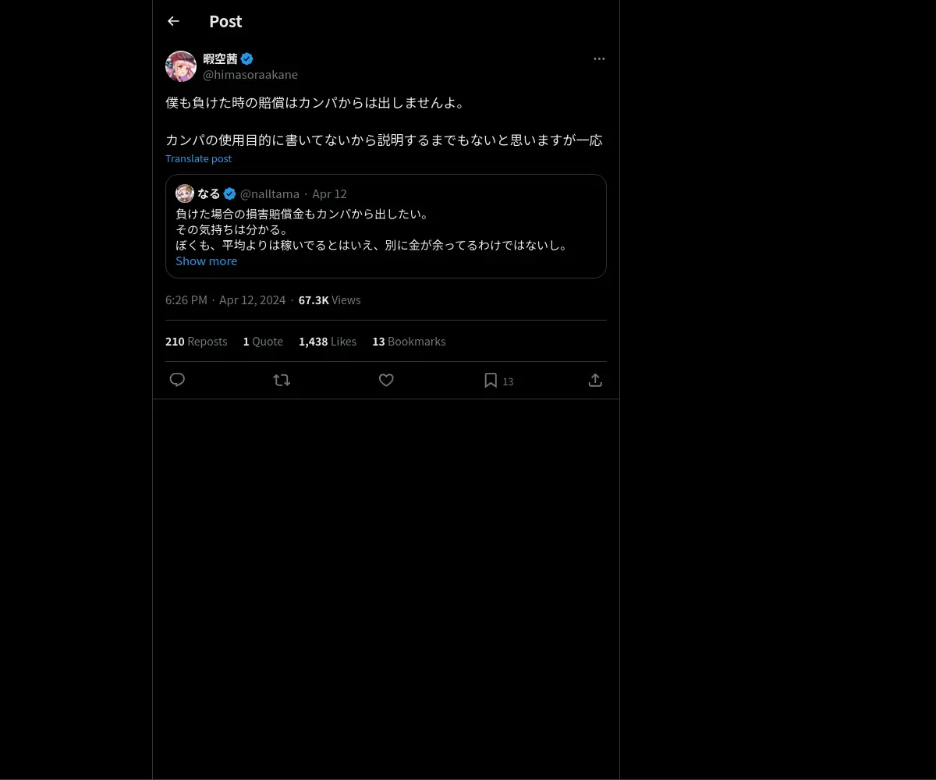The height and width of the screenshot is (780, 936).
Task: Click verified badge next to なる
Action: pos(229,193)
